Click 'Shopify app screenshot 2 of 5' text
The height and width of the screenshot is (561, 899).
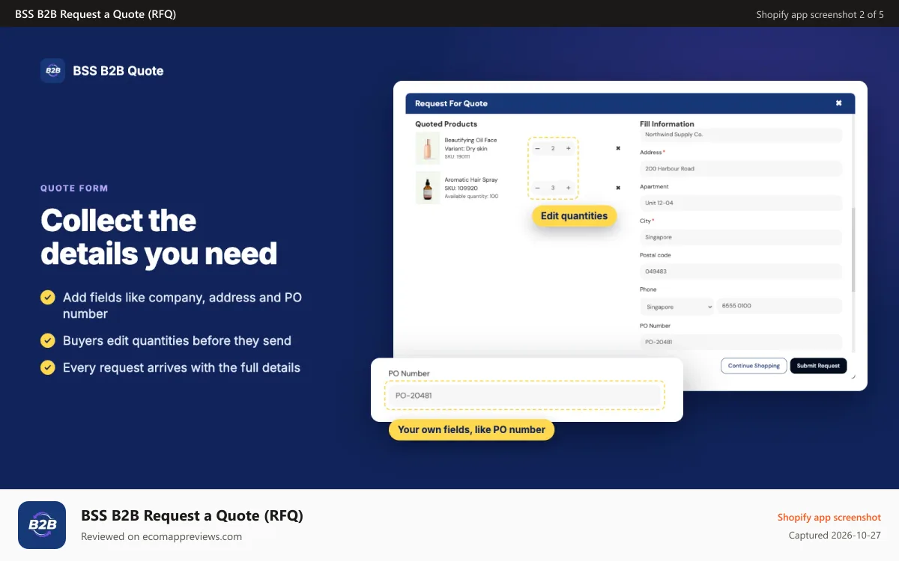point(820,14)
